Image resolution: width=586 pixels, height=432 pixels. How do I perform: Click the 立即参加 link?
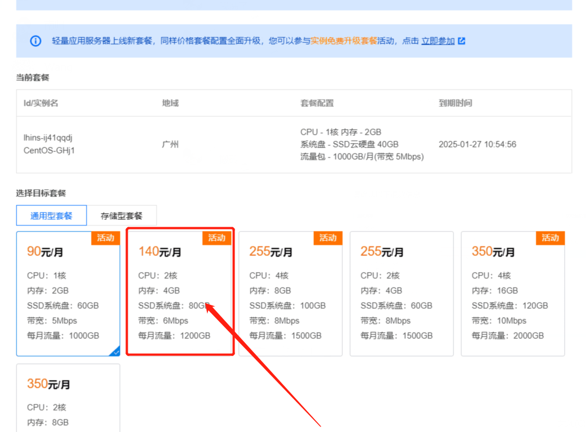click(438, 40)
